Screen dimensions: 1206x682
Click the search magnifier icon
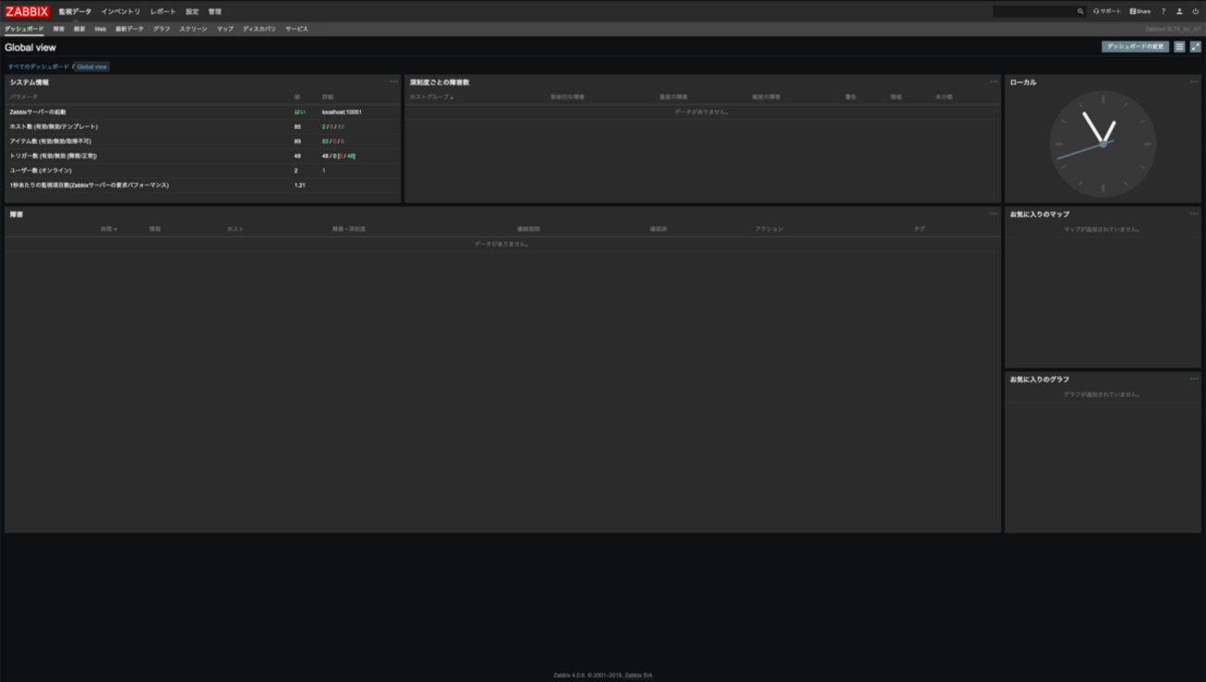tap(1080, 11)
